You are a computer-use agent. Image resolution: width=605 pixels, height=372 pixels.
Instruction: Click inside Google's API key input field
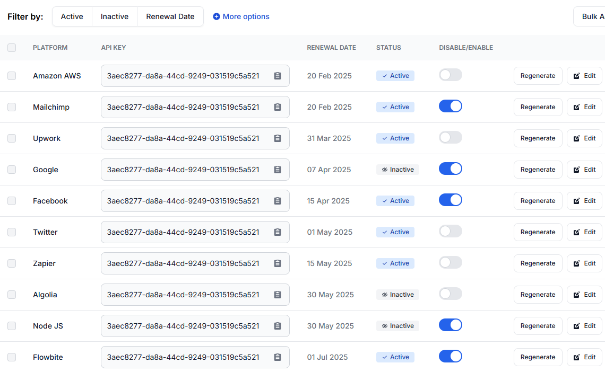pyautogui.click(x=186, y=170)
